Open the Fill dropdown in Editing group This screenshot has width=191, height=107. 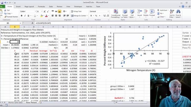[x=161, y=13]
